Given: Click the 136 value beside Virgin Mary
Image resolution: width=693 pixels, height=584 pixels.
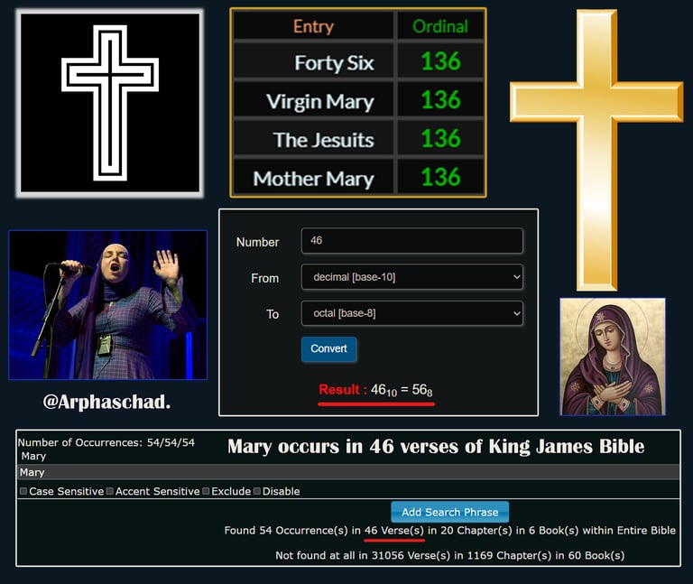Looking at the screenshot, I should [440, 100].
